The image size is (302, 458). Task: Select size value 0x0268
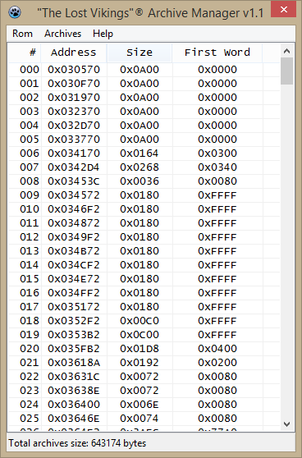pos(140,167)
